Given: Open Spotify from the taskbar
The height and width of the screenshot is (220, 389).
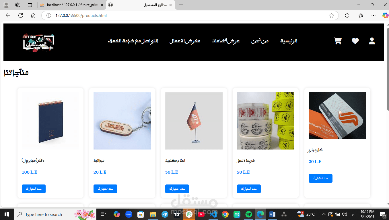Looking at the screenshot, I should 249,214.
